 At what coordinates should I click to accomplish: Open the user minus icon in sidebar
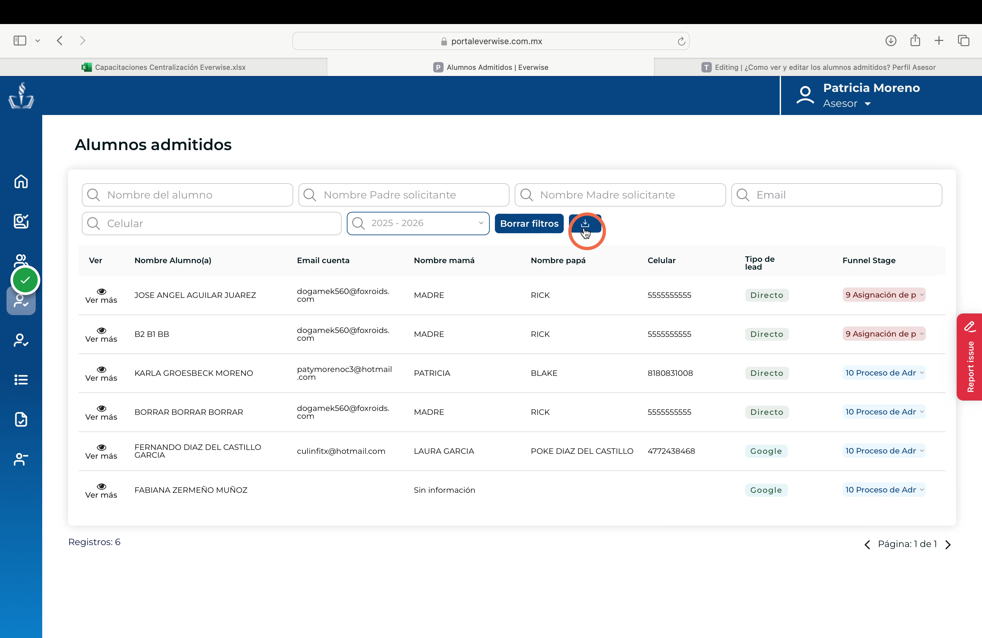[x=21, y=459]
